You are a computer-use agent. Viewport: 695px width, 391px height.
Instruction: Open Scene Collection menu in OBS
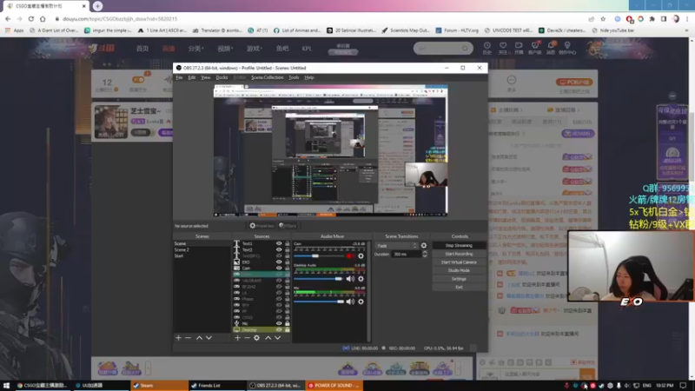(x=268, y=77)
